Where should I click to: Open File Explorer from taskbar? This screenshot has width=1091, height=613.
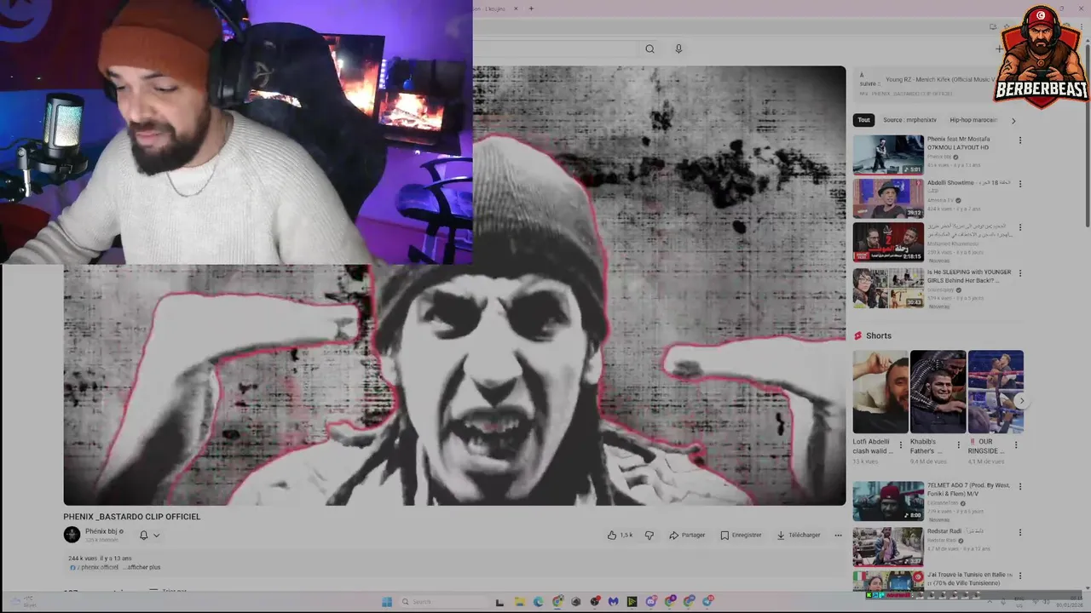[519, 601]
